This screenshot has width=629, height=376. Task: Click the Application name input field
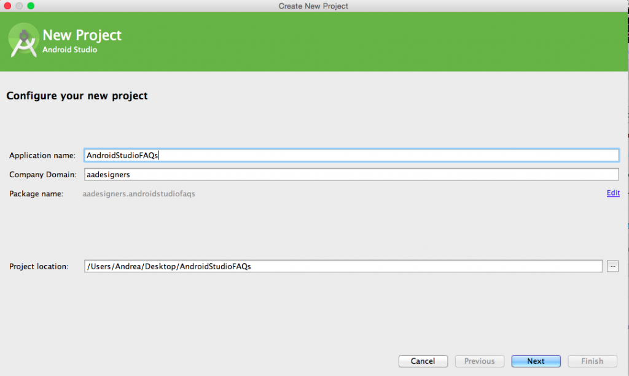tap(351, 155)
